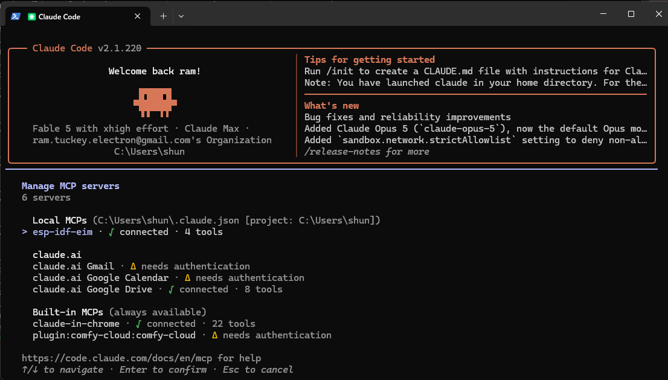Click the warning triangle beside Google Calendar
Screen dimensions: 668x380
coord(187,278)
